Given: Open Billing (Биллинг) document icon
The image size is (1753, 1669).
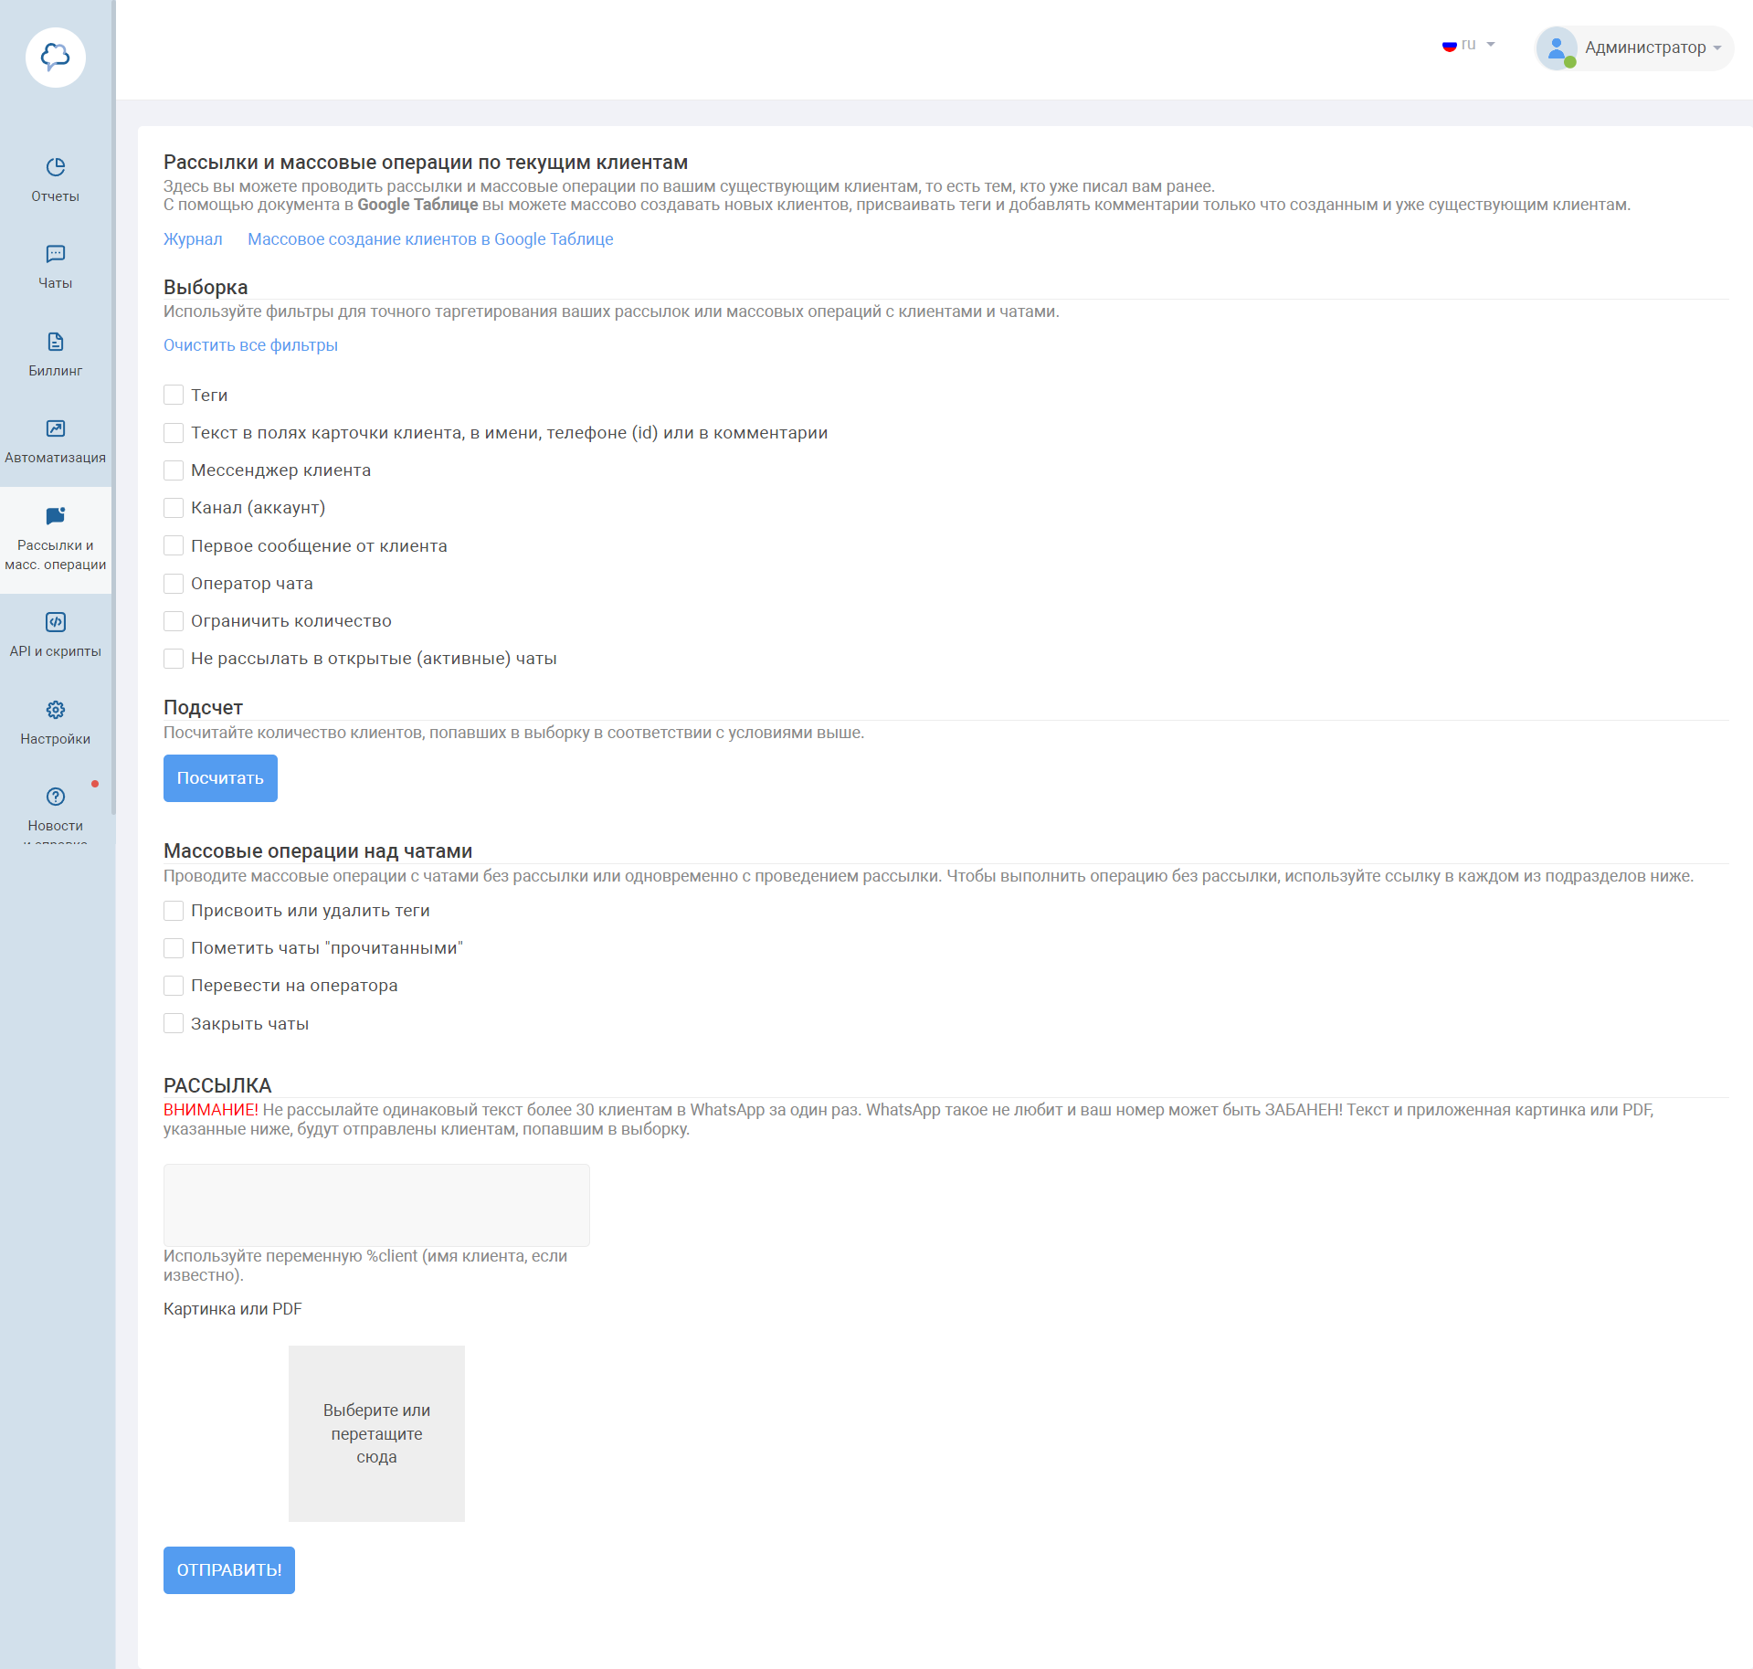Looking at the screenshot, I should click(x=56, y=342).
